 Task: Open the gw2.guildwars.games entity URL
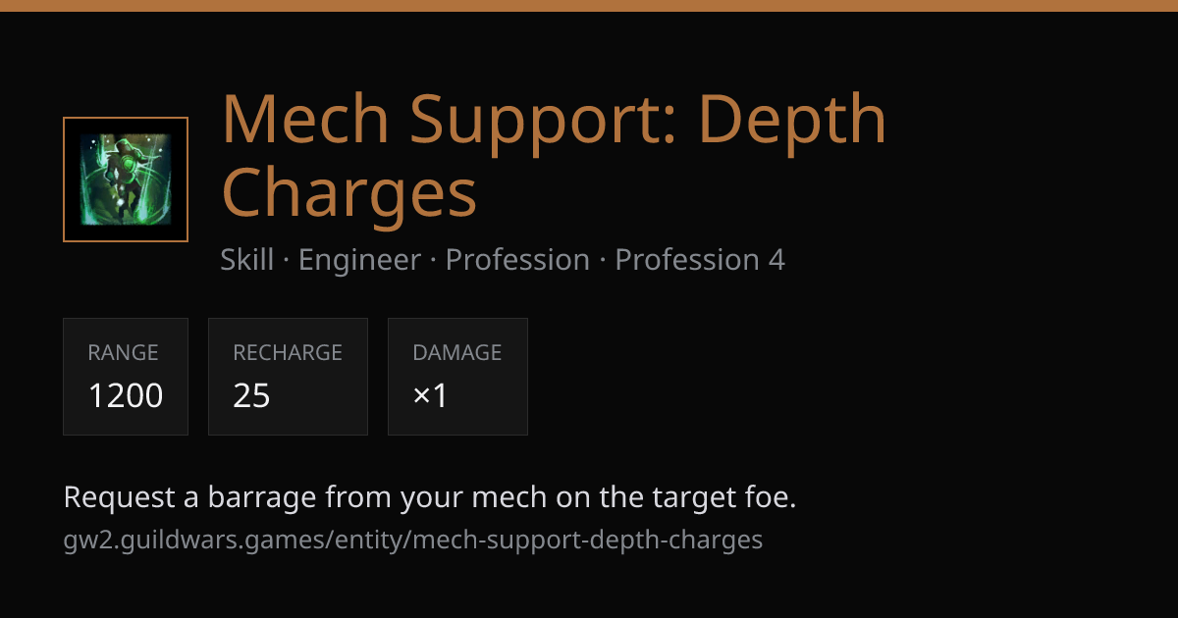tap(413, 540)
